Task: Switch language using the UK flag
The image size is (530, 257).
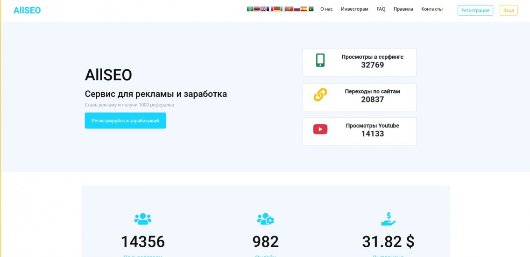Action: point(264,9)
